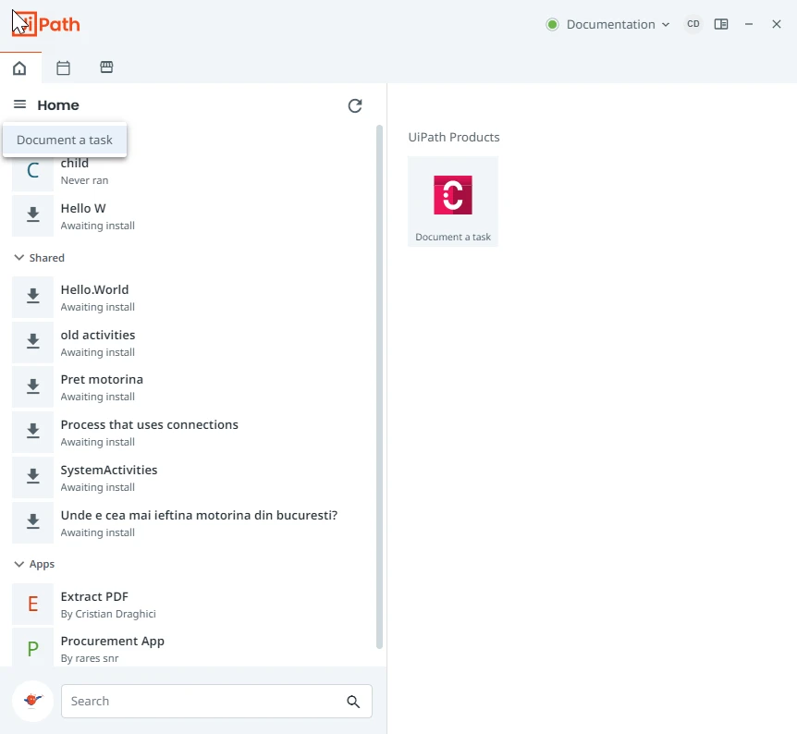Click the UiPath logo
797x734 pixels.
point(46,24)
